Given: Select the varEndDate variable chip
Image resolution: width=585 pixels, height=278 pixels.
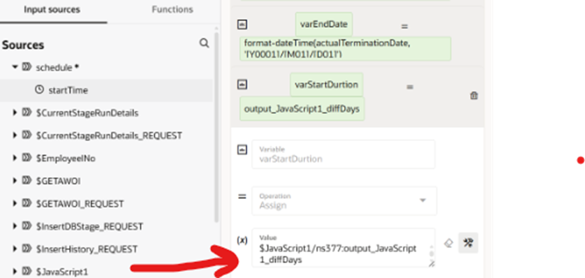Looking at the screenshot, I should [x=324, y=24].
